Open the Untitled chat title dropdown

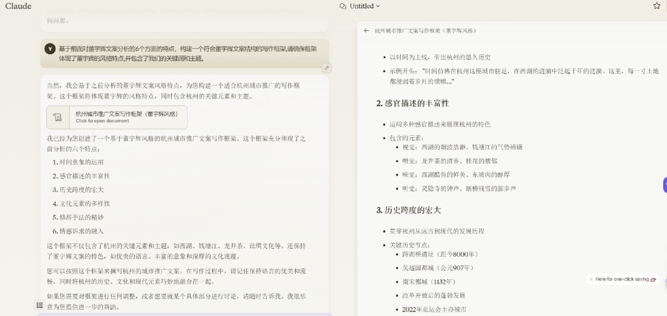pyautogui.click(x=364, y=6)
